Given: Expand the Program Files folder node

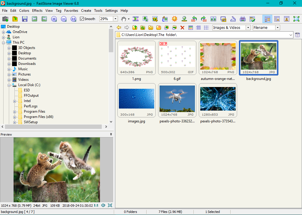Looking at the screenshot, I should (14, 112).
